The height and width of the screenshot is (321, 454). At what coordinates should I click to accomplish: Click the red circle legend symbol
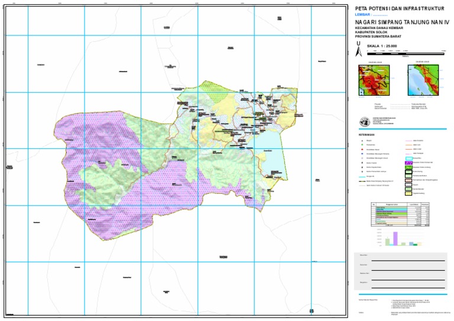pos(361,150)
